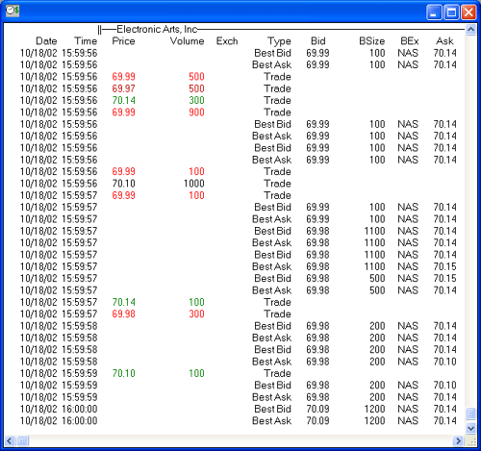The height and width of the screenshot is (451, 481).
Task: Select the 70.10 ask in the Best Bid row
Action: coord(444,385)
